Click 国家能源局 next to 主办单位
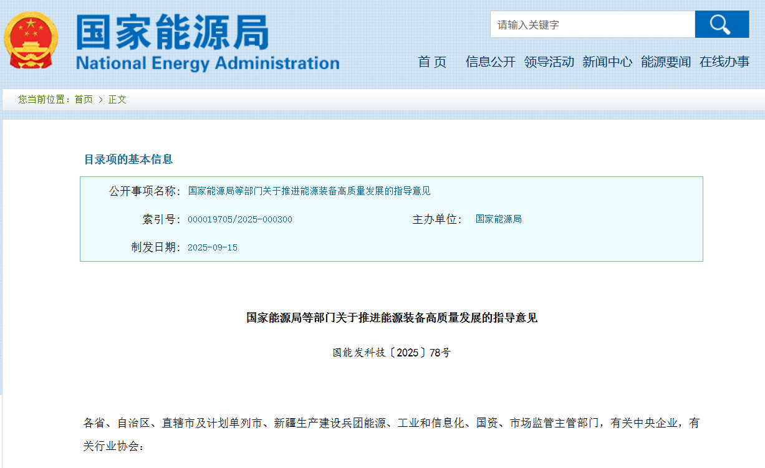 498,219
